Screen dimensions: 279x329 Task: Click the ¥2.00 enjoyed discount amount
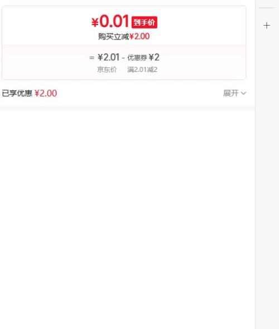[46, 93]
